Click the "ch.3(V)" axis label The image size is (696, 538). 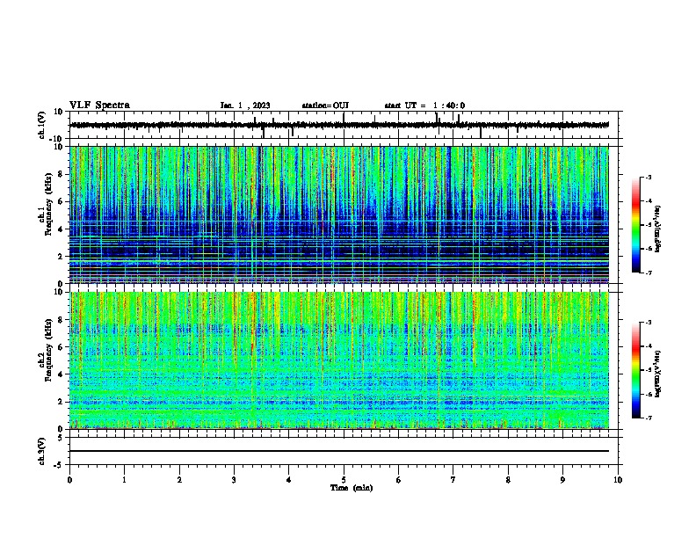click(41, 451)
